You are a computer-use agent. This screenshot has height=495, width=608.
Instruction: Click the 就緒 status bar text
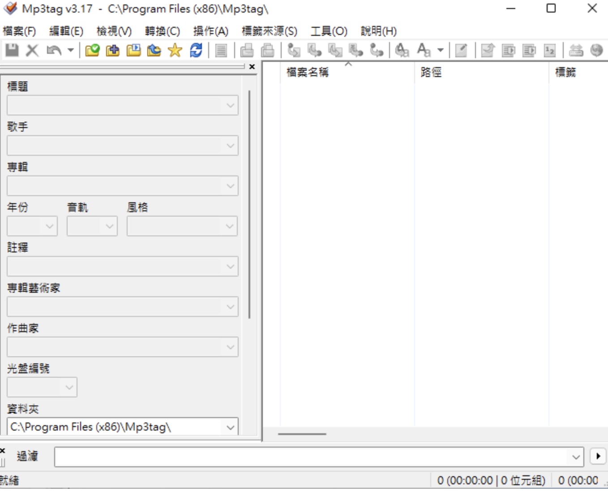click(x=9, y=481)
